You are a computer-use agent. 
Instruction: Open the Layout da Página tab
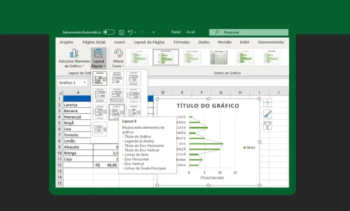click(149, 42)
